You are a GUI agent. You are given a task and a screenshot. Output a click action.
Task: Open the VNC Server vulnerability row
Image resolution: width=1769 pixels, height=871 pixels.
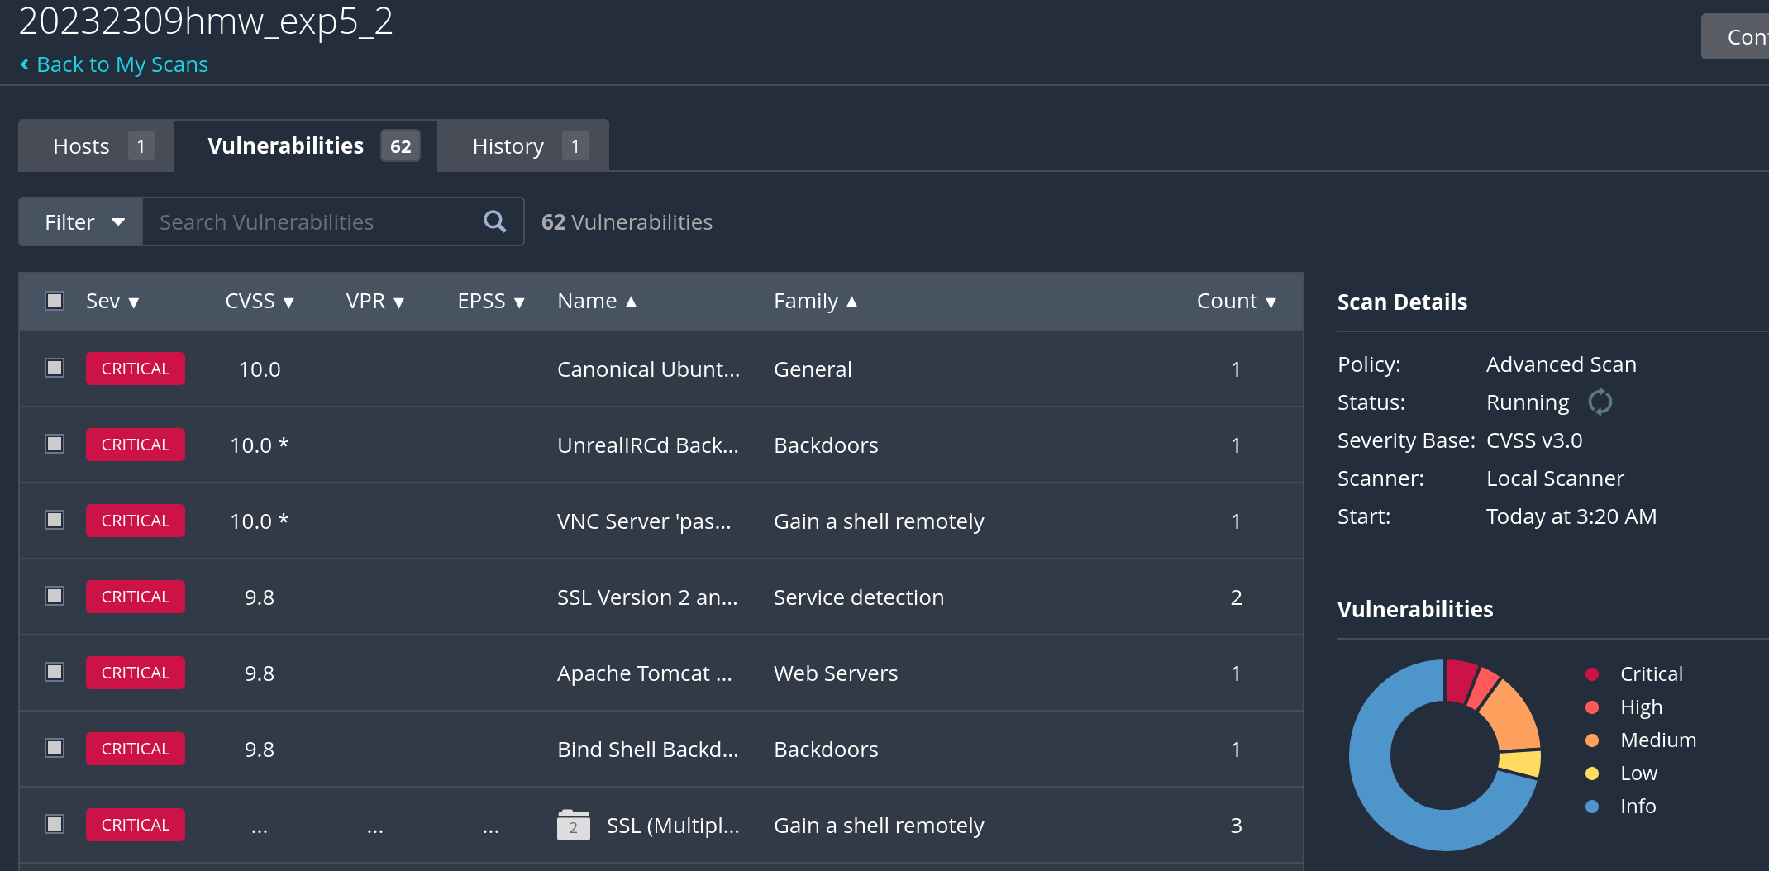(x=643, y=521)
